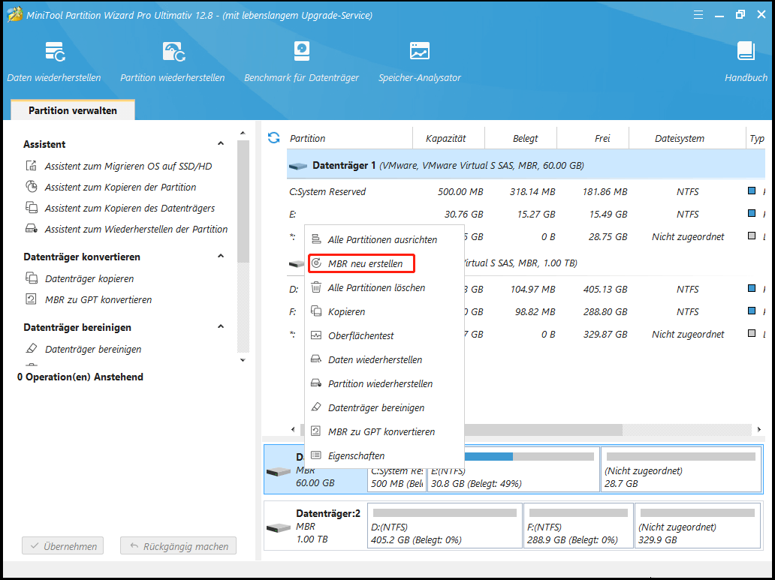The height and width of the screenshot is (580, 775).
Task: Select D:(NTFS) 405.2 GB block
Action: [445, 526]
